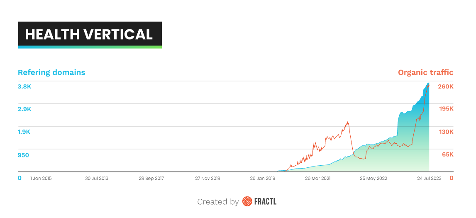Screen dimensions: 476x218
Task: Select the 195K axis value
Action: click(446, 109)
